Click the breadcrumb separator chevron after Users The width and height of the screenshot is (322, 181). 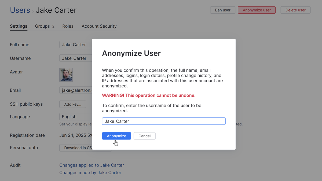pos(33,10)
